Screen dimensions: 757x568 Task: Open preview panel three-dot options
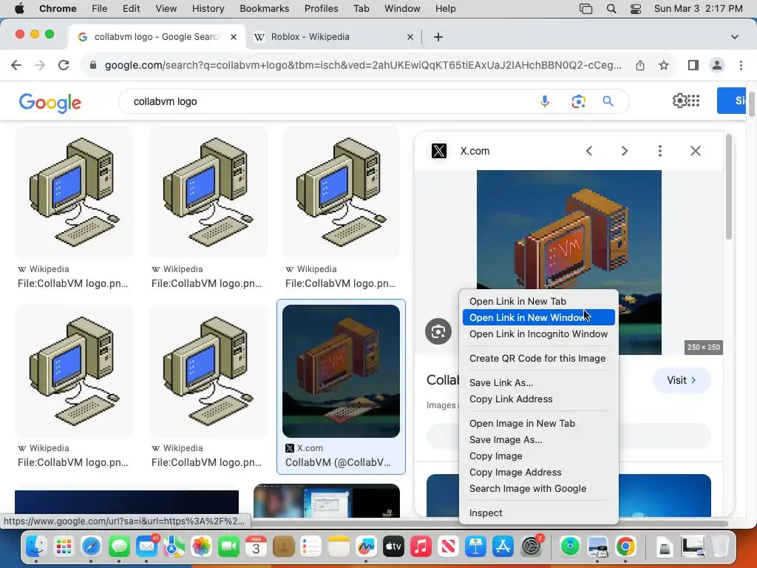pos(660,151)
